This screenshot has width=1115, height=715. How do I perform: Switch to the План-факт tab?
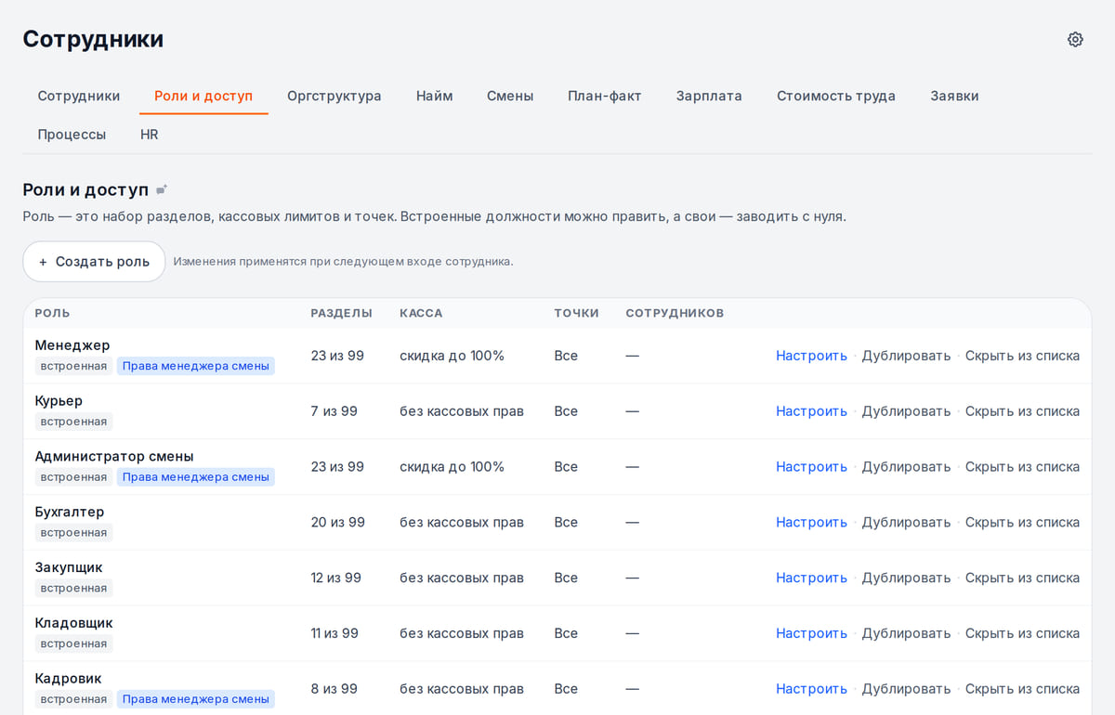coord(605,96)
